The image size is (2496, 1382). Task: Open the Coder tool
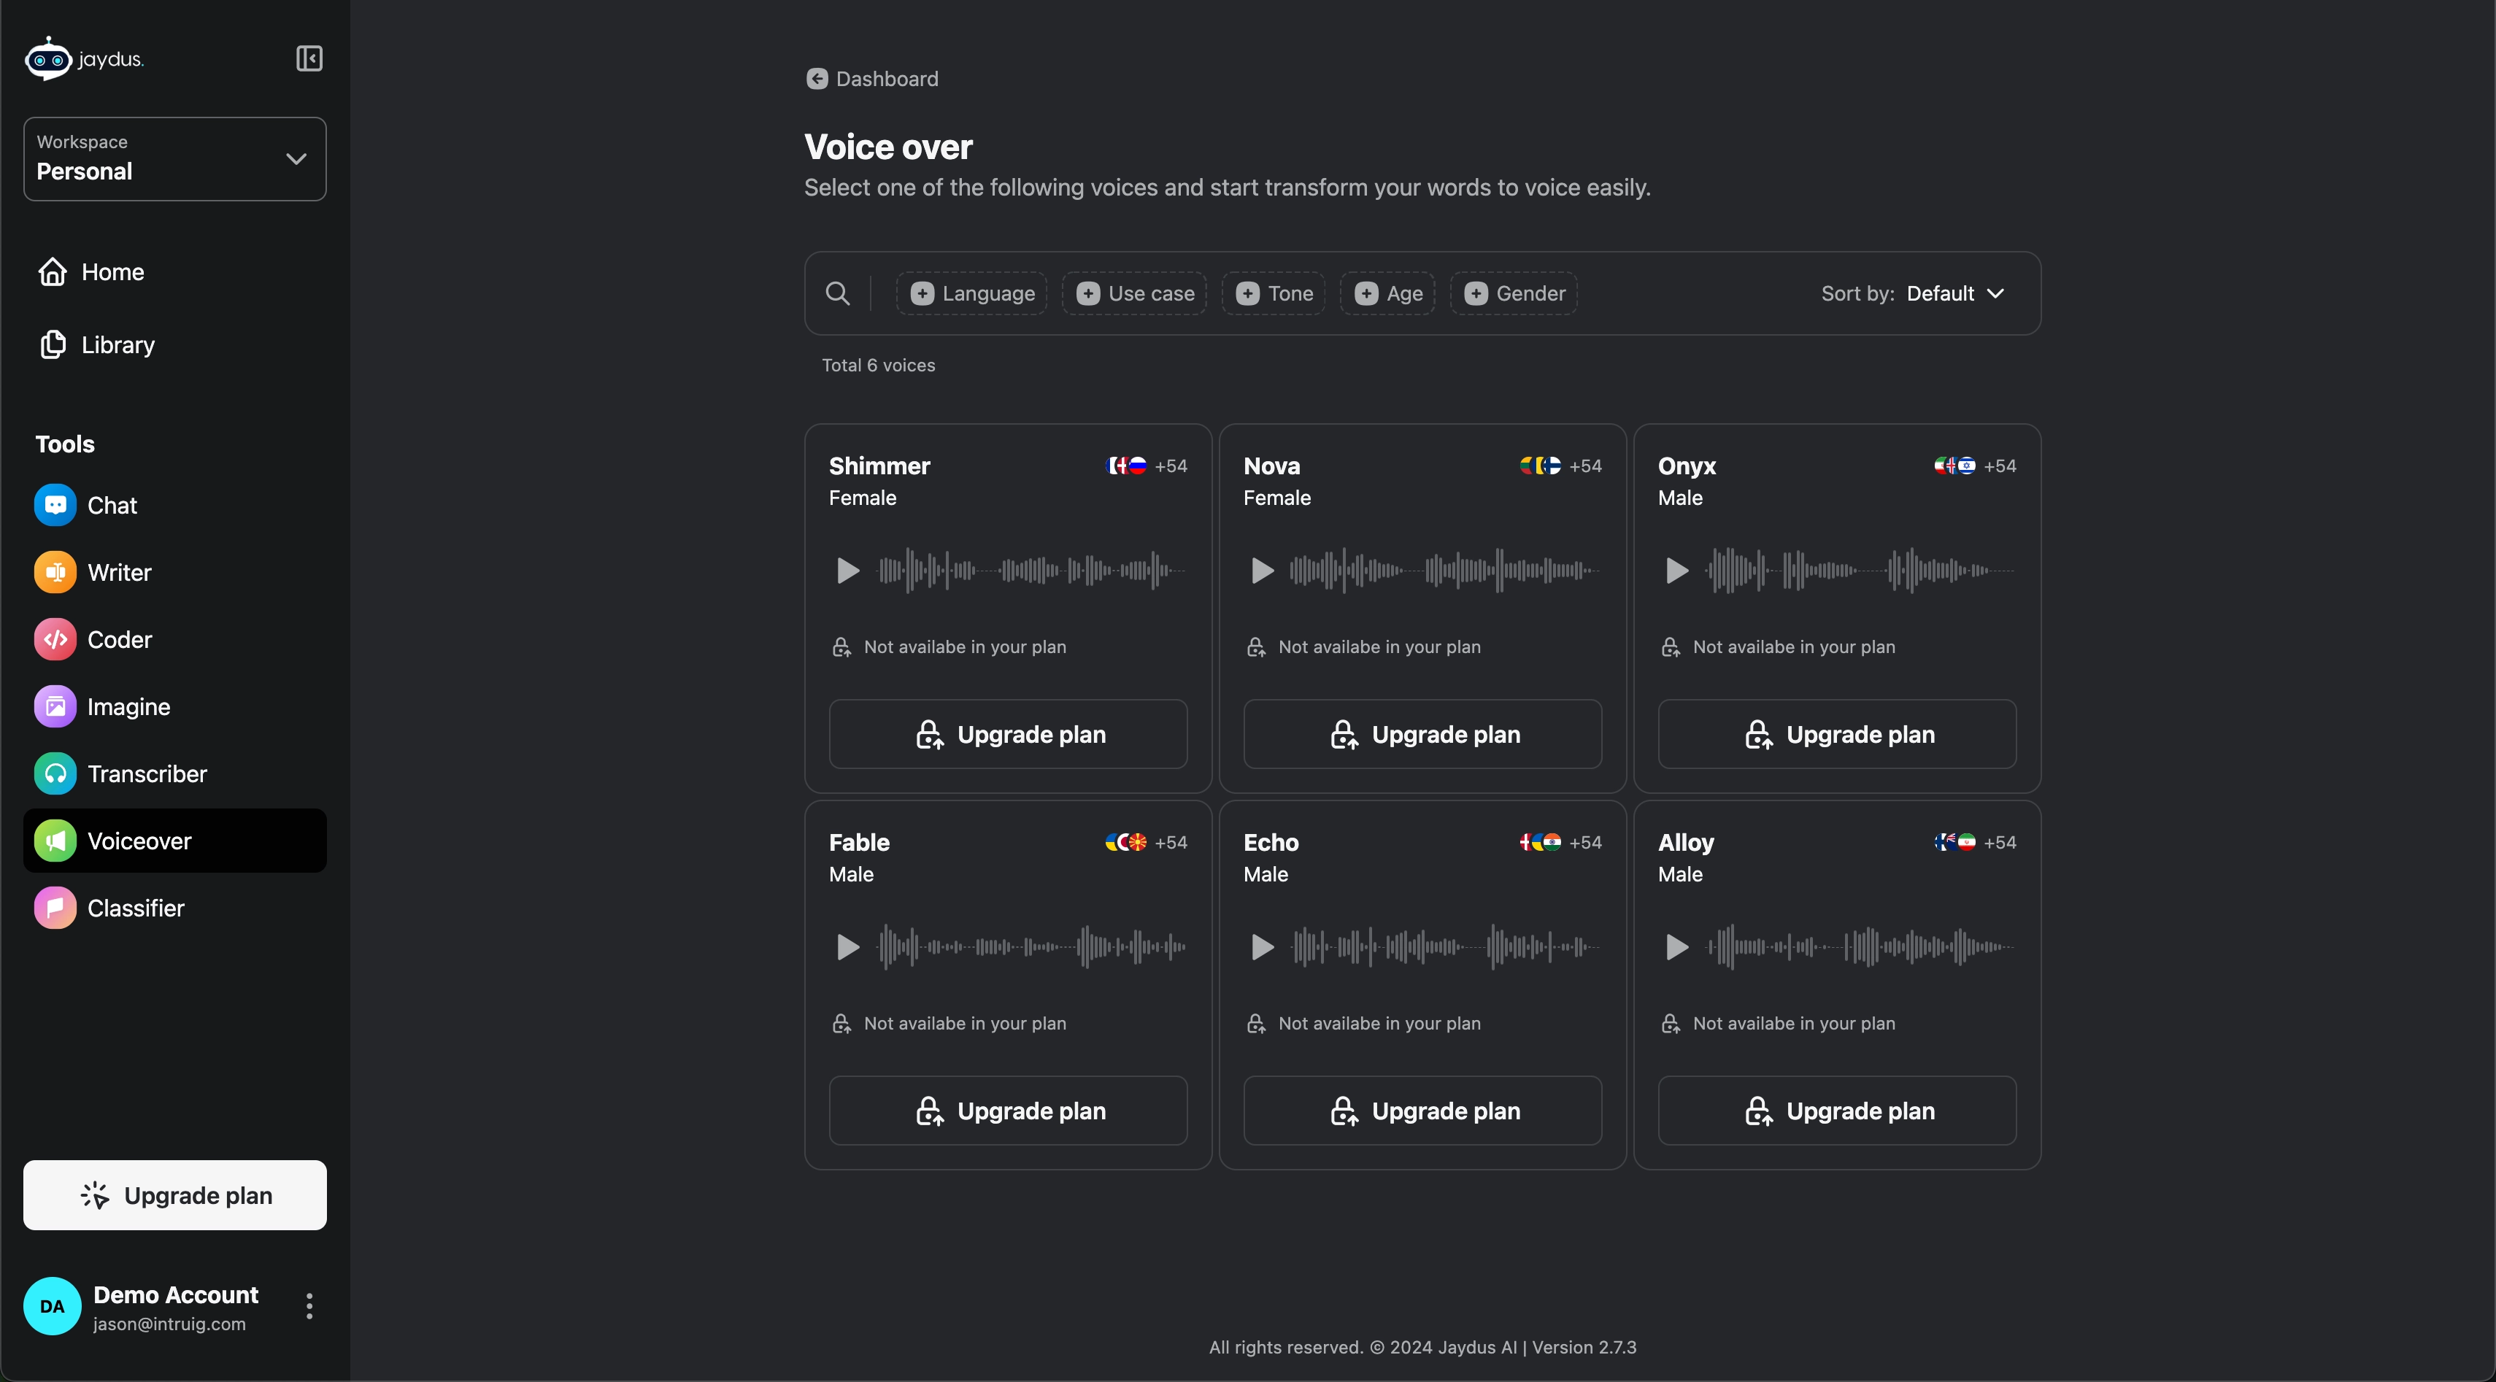click(119, 638)
